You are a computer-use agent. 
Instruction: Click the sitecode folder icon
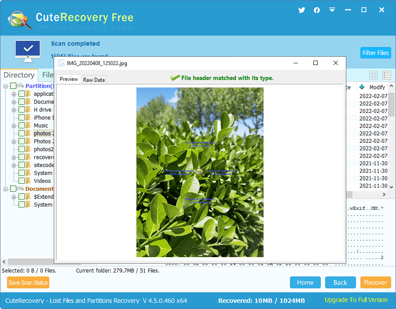pyautogui.click(x=28, y=165)
